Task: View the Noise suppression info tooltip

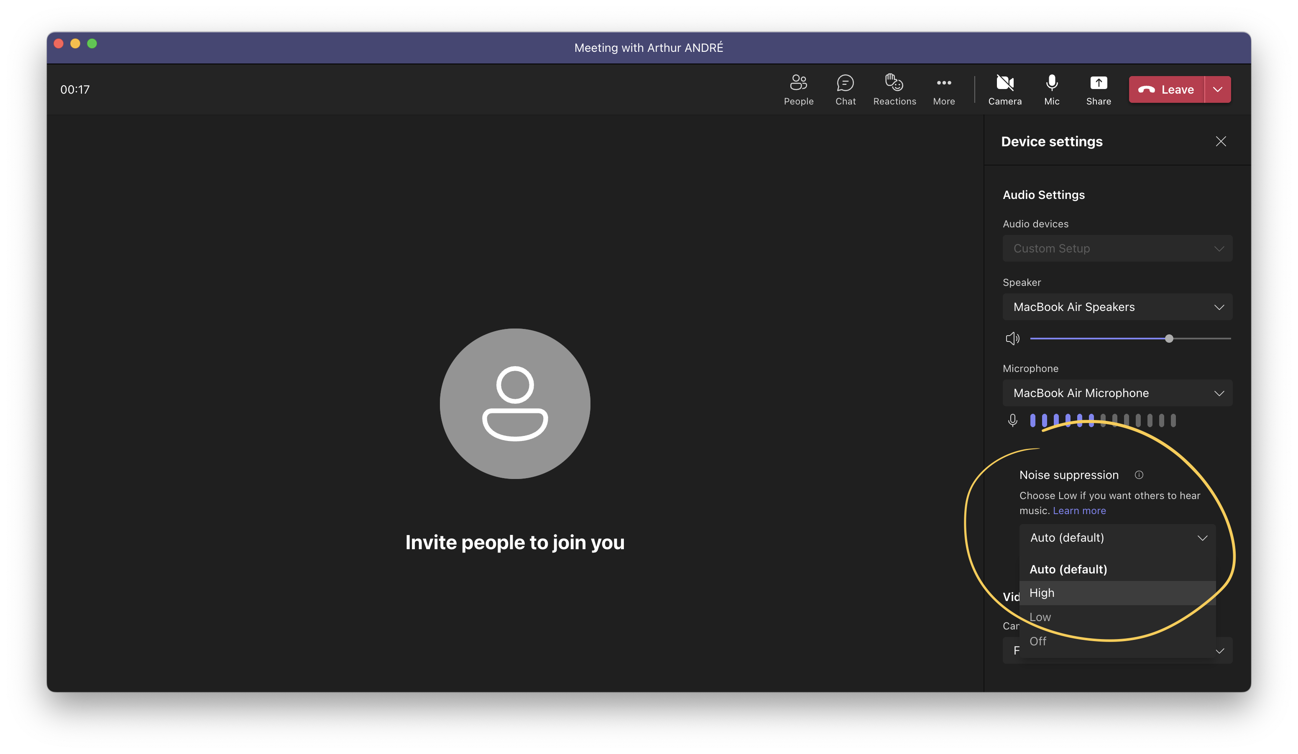Action: pos(1140,475)
